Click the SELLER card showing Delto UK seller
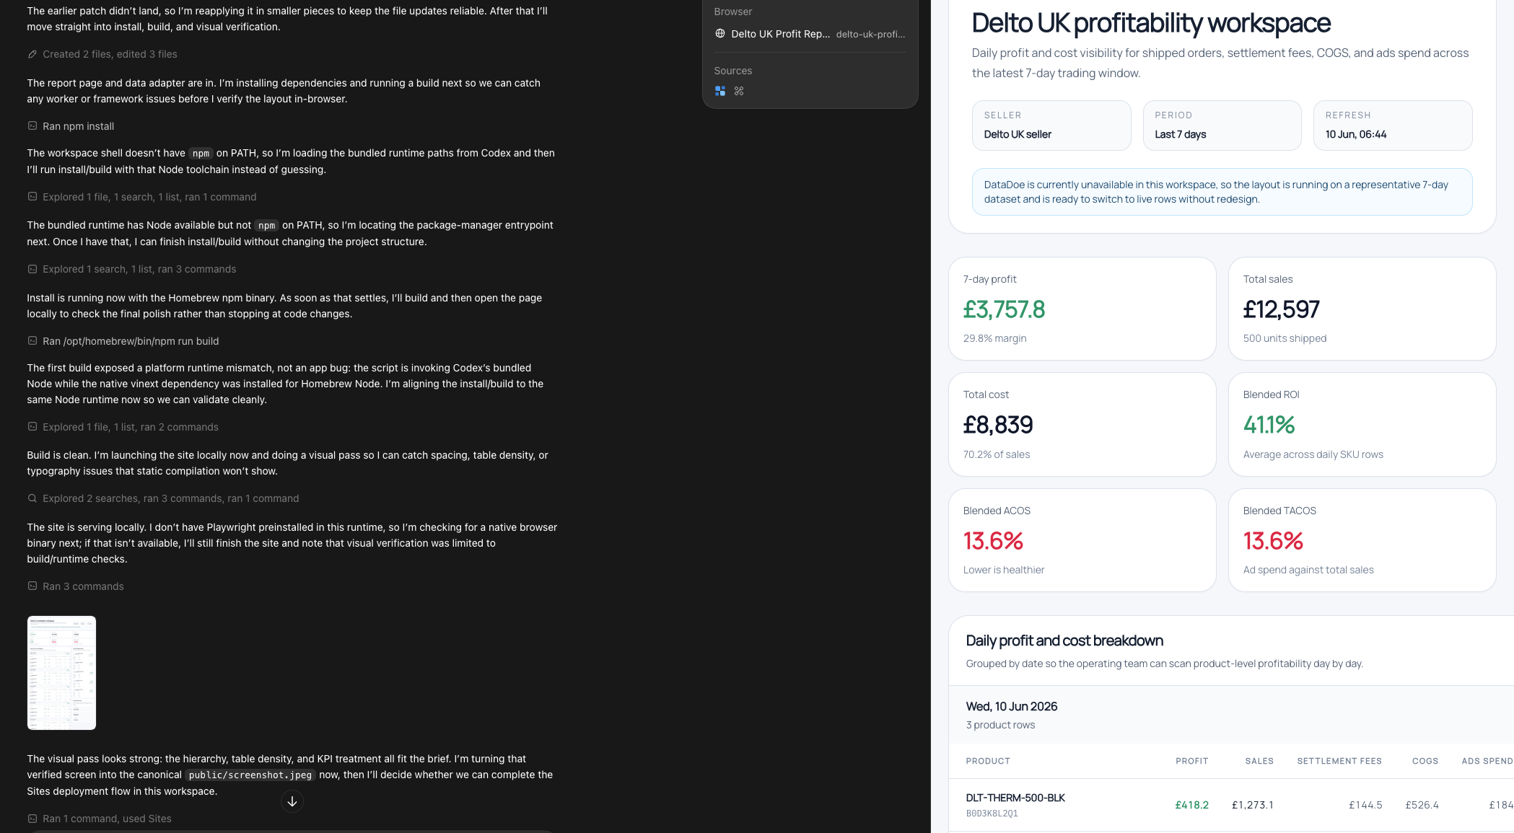This screenshot has width=1514, height=833. (1051, 125)
